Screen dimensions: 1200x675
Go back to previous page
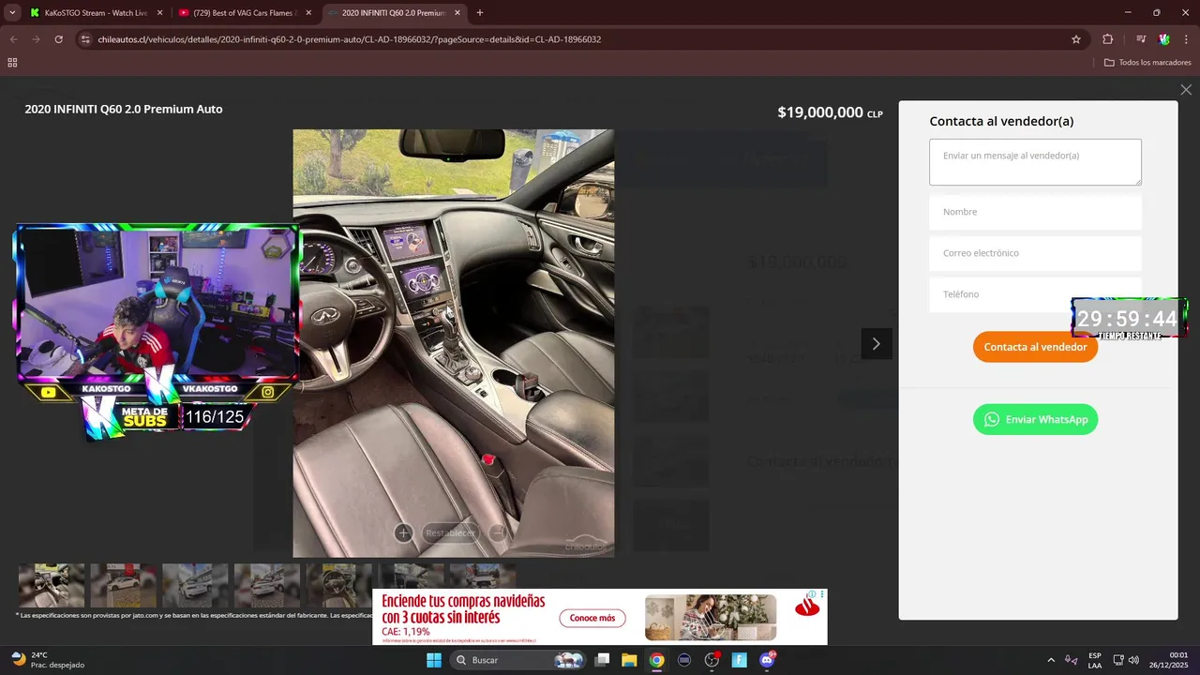13,39
